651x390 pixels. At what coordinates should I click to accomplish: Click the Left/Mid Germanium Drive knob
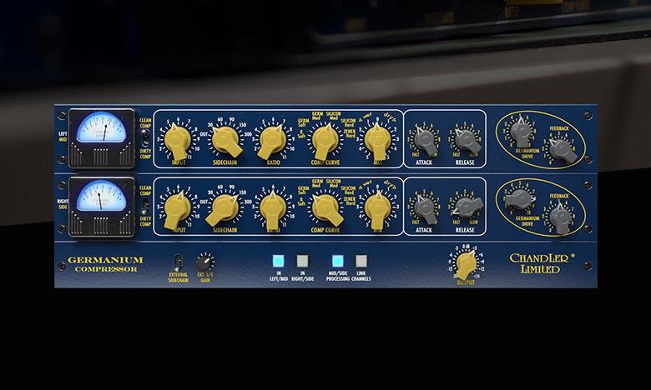[x=520, y=131]
